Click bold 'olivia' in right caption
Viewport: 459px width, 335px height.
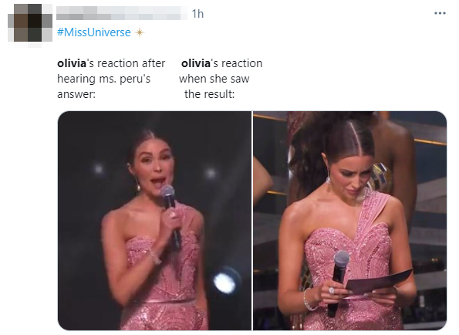pyautogui.click(x=195, y=63)
